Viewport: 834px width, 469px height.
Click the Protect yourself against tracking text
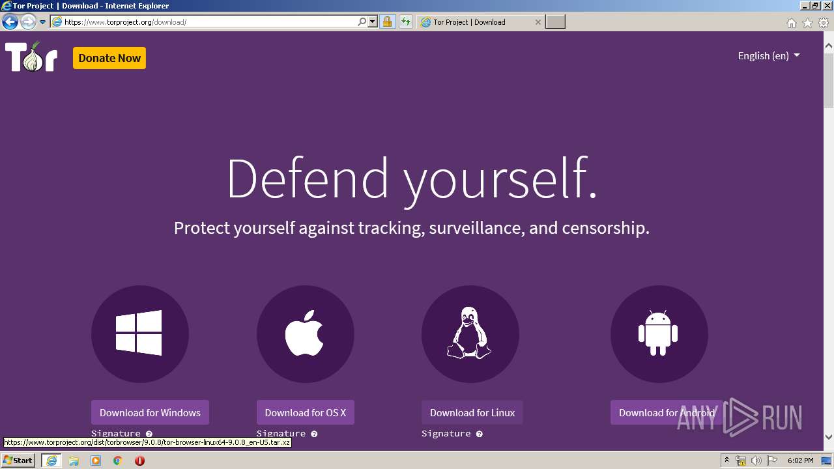click(412, 228)
